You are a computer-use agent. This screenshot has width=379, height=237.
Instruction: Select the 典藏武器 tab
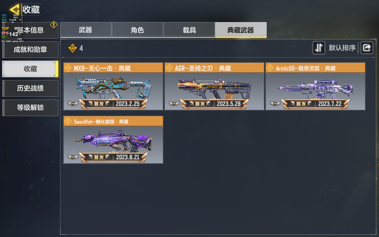pyautogui.click(x=241, y=30)
